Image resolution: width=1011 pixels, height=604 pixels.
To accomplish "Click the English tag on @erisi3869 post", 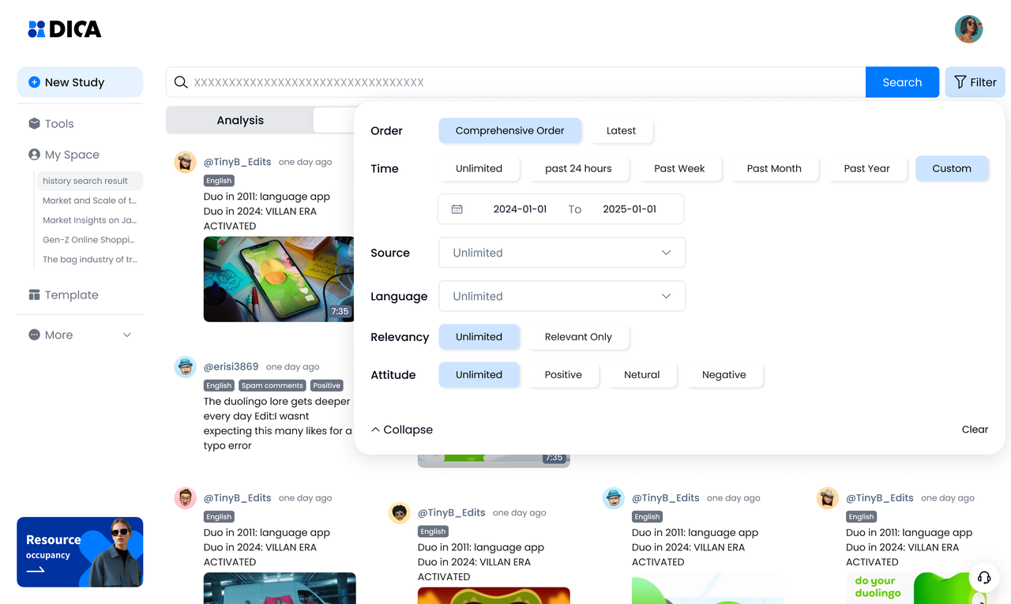I will point(219,385).
